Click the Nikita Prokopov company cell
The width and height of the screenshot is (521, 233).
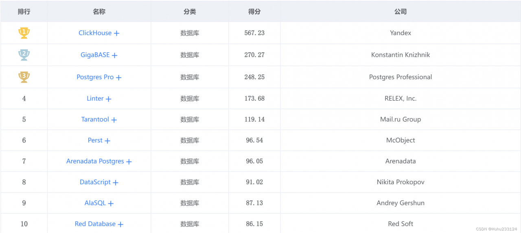tap(401, 182)
